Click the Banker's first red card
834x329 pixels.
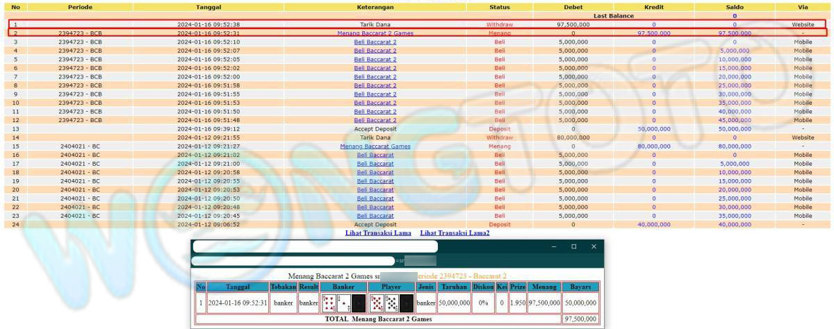[329, 303]
